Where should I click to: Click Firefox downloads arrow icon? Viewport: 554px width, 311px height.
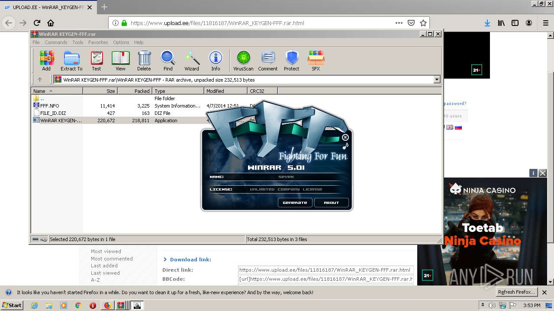(487, 23)
